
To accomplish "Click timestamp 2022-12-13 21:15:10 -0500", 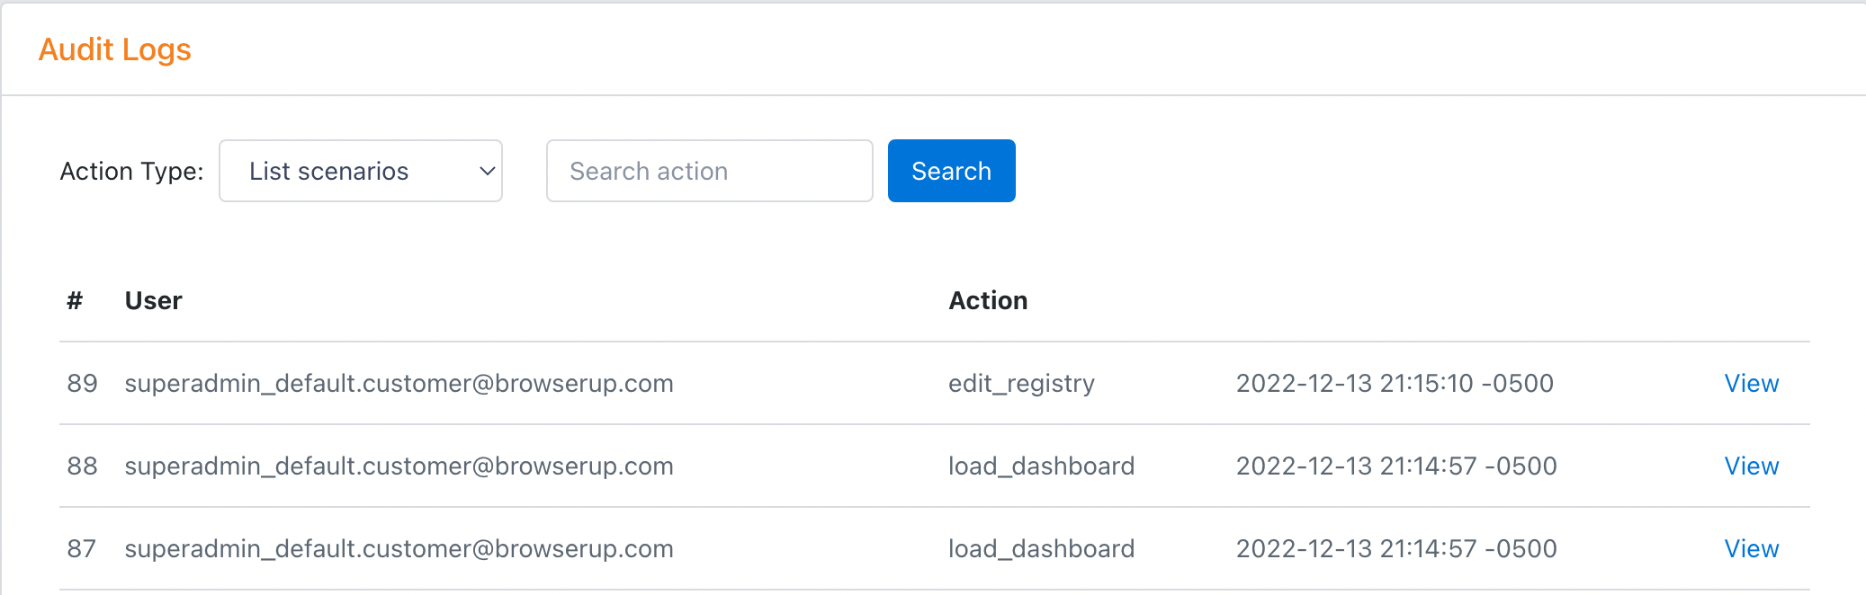I will 1395,384.
